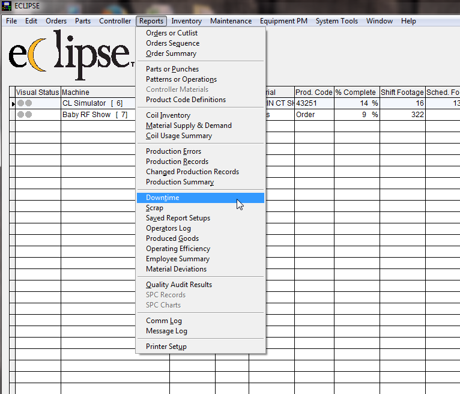460x394 pixels.
Task: Click the shift footage value 322
Action: tap(402, 115)
